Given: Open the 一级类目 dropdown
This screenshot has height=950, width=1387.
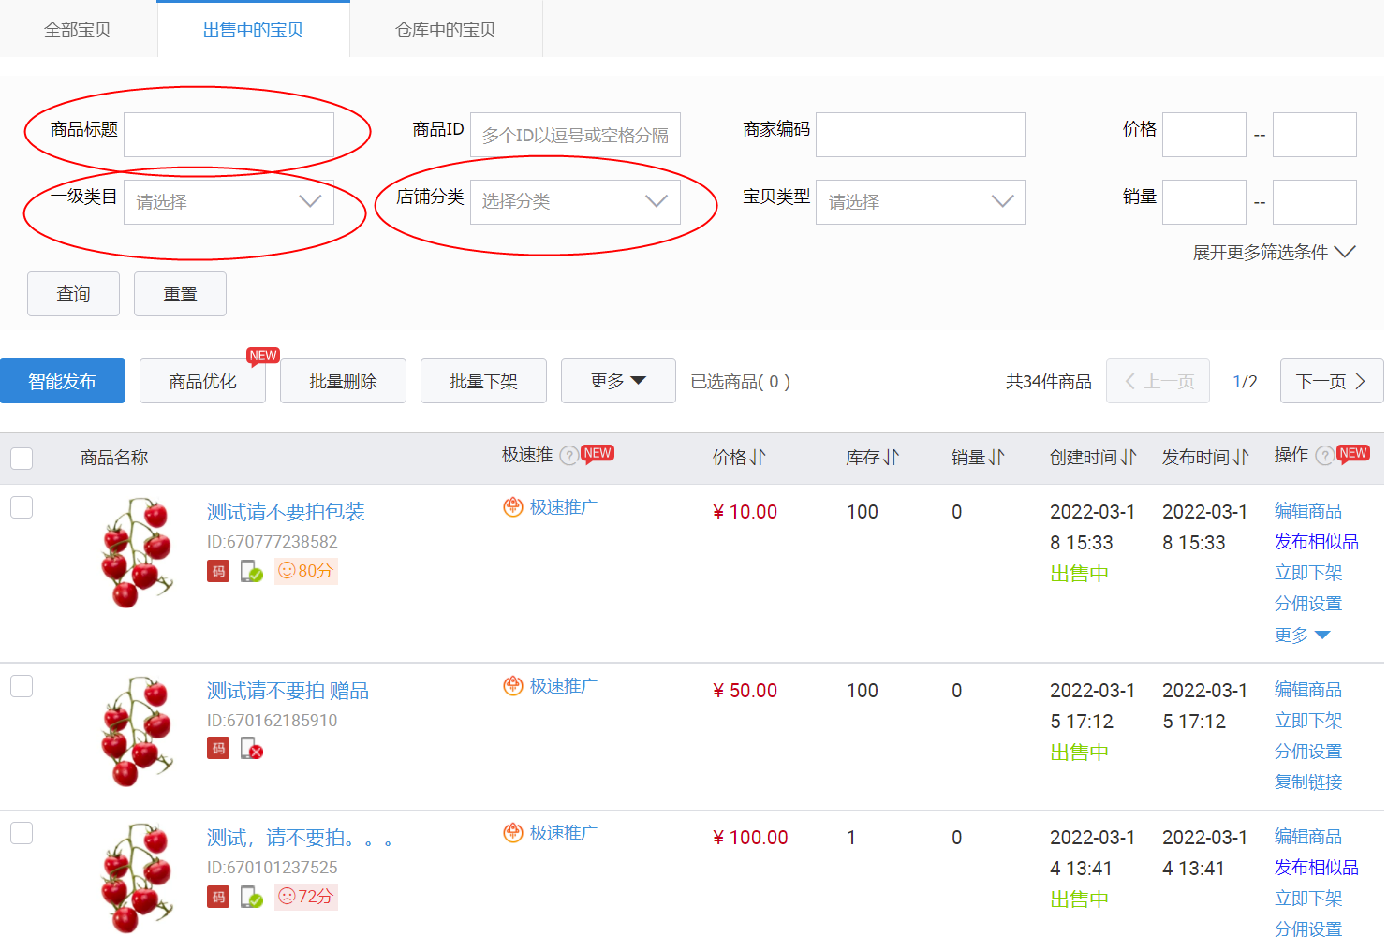Looking at the screenshot, I should point(229,202).
